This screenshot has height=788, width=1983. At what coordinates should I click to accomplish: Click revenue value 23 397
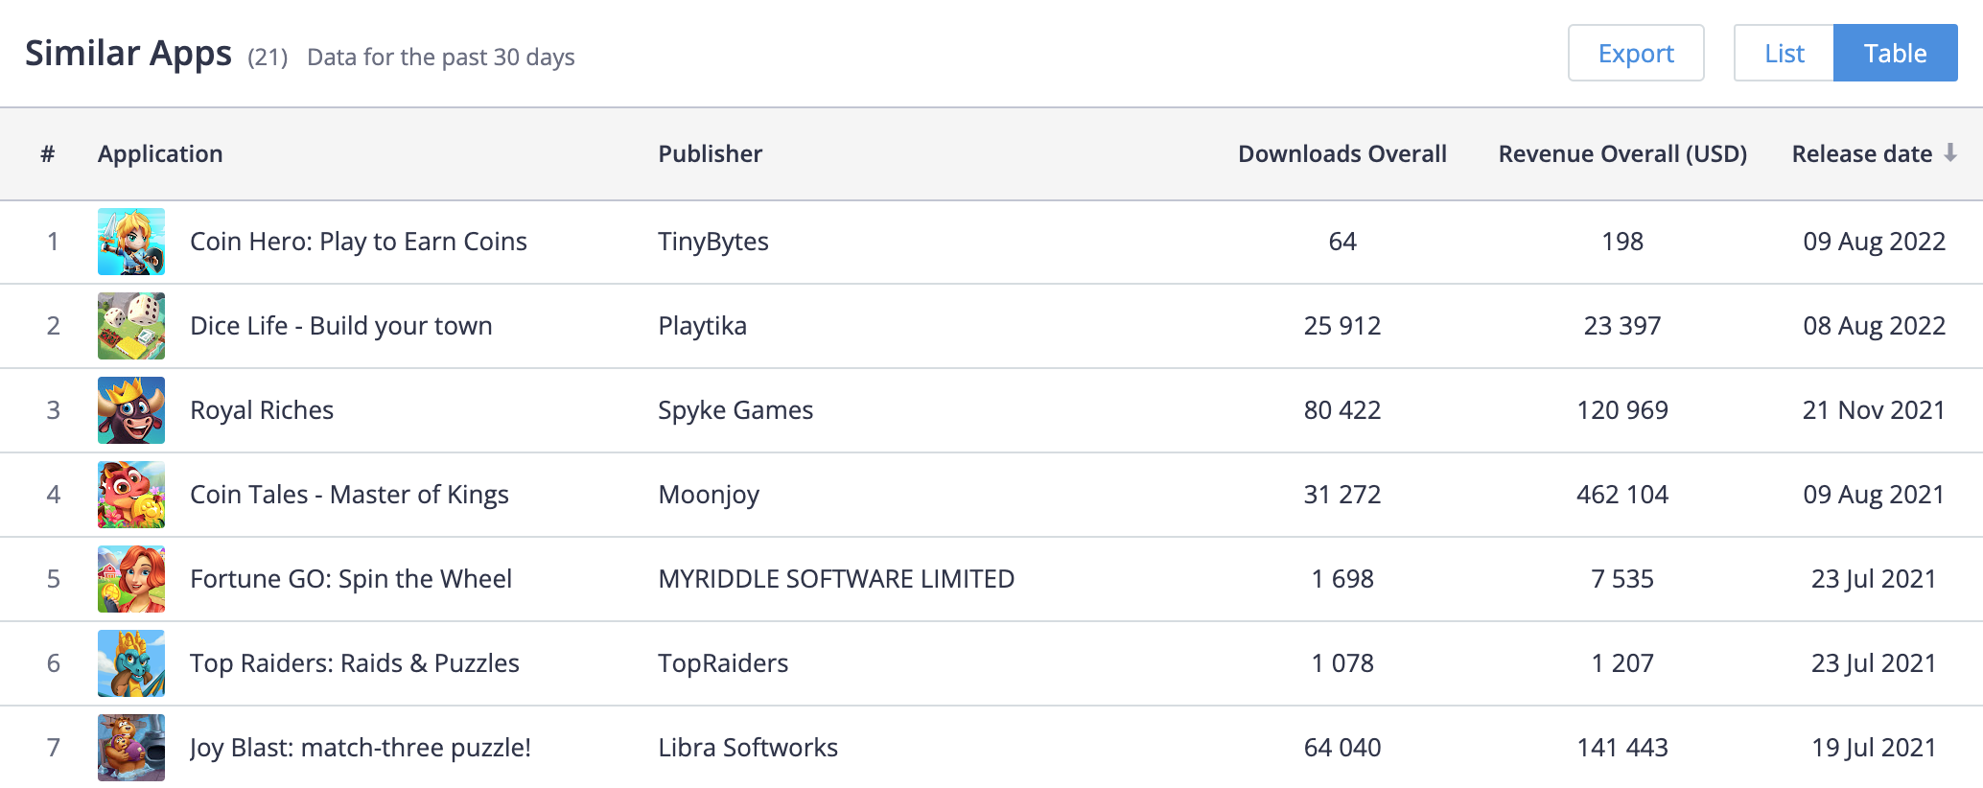(1622, 326)
